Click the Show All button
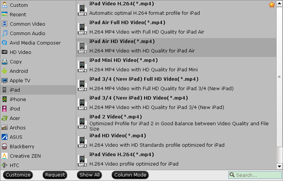This screenshot has height=181, width=283. pyautogui.click(x=90, y=174)
